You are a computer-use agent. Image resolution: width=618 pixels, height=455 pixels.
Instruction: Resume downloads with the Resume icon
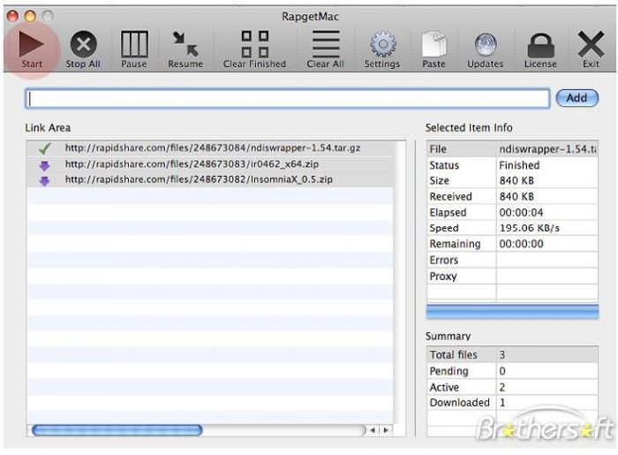tap(185, 44)
